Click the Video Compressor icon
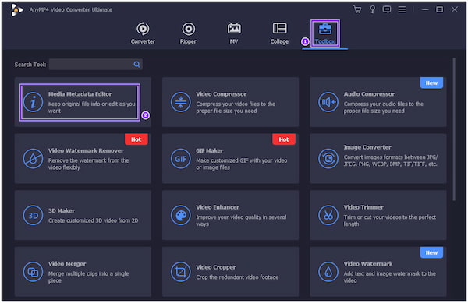The image size is (468, 303). pyautogui.click(x=181, y=102)
